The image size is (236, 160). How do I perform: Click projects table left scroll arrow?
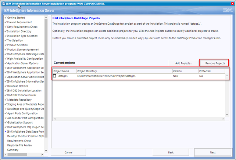55,119
